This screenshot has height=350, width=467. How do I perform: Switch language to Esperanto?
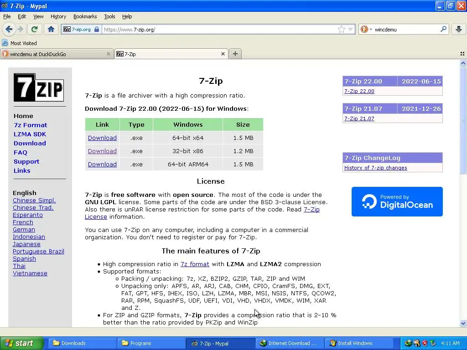coord(28,215)
